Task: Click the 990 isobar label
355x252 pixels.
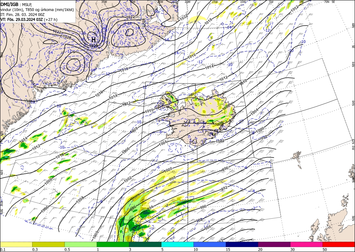Action: click(x=203, y=207)
